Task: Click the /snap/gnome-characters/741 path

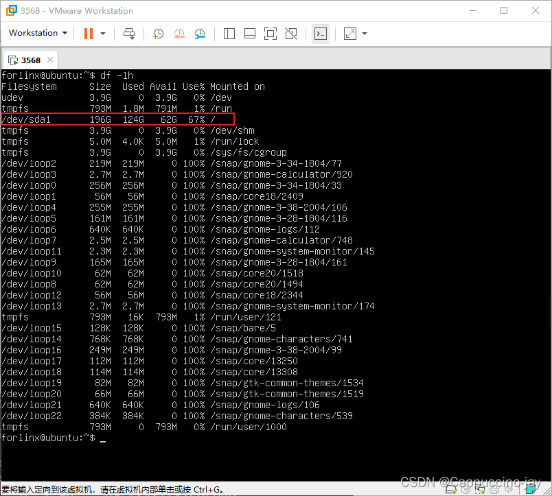Action: pos(281,339)
